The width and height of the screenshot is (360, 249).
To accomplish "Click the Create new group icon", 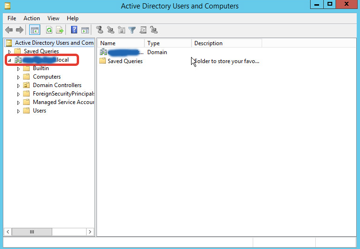I will pos(111,30).
